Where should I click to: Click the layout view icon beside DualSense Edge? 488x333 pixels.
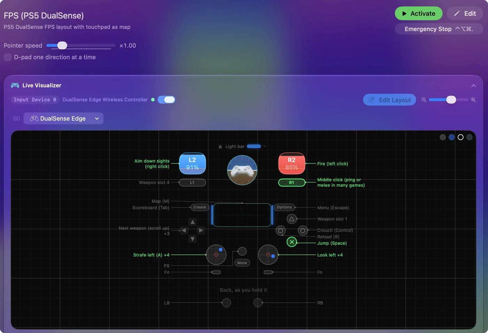click(x=16, y=118)
